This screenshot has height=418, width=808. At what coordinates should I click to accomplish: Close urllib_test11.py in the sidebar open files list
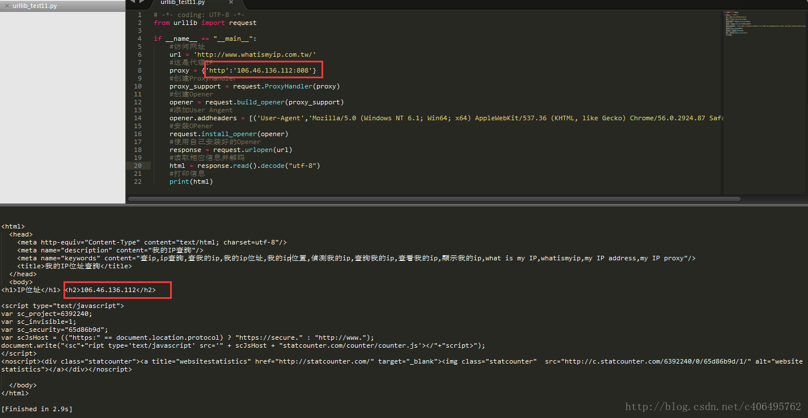[7, 6]
